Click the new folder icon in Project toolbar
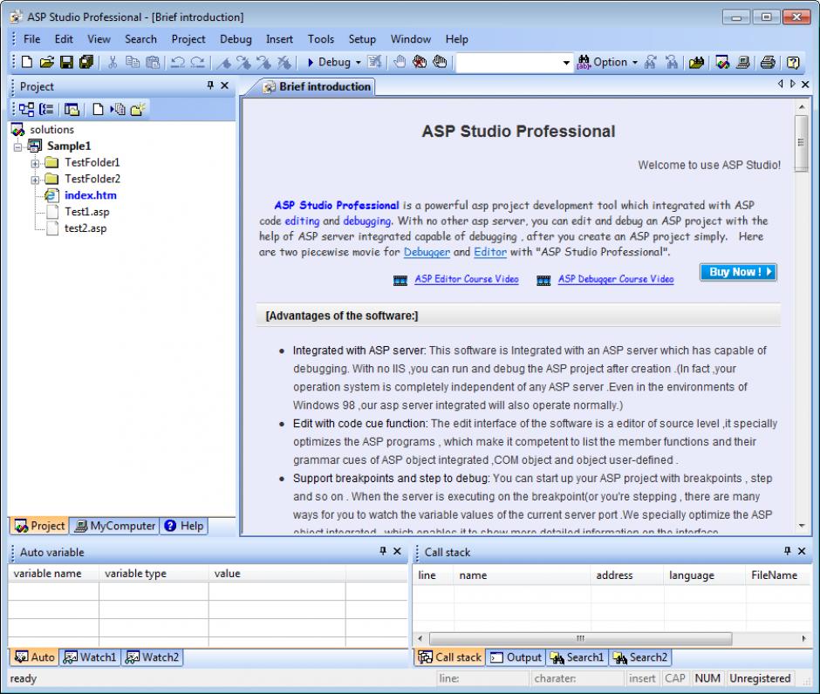The width and height of the screenshot is (820, 694). tap(140, 109)
